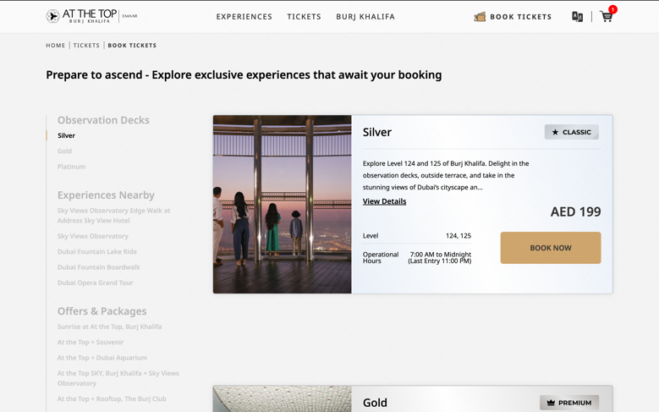Viewport: 659px width, 412px height.
Task: Open Sky Views Observatory sidebar link
Action: tap(93, 236)
